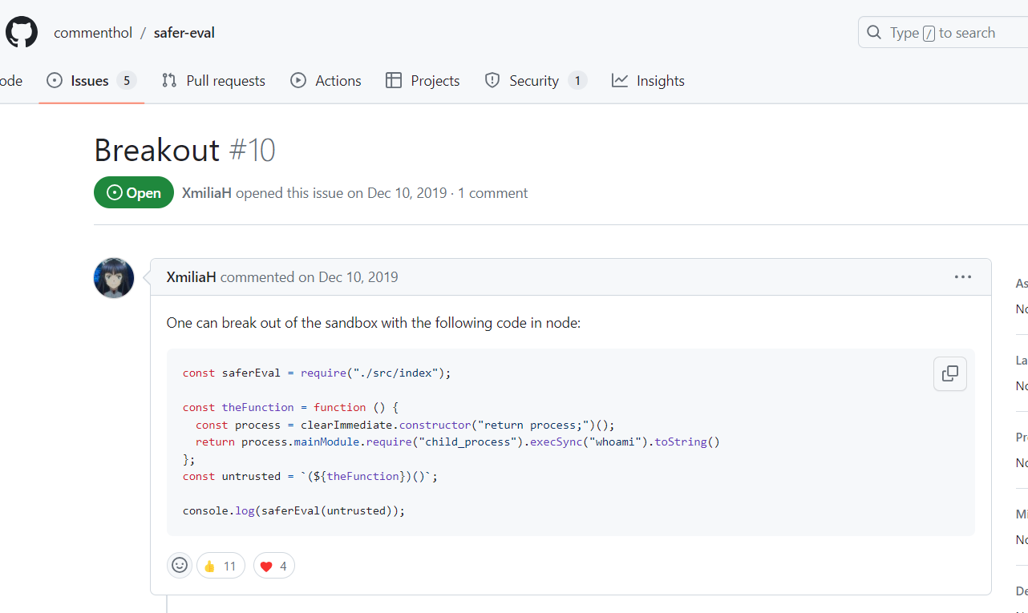Click the execSync("whoami") code line
Image resolution: width=1028 pixels, height=613 pixels.
tap(458, 442)
